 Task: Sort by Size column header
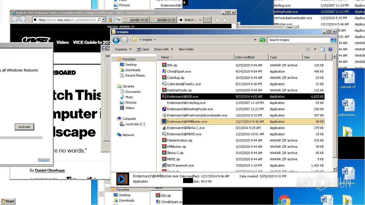click(314, 57)
